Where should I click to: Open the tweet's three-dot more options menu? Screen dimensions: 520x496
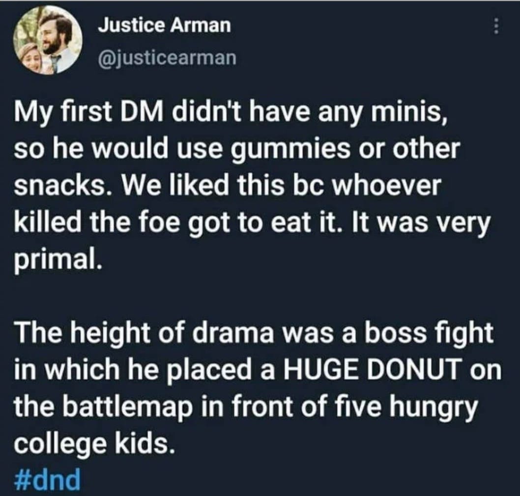tap(497, 26)
